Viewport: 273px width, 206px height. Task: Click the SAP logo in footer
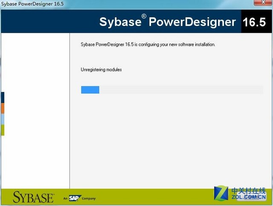pos(75,198)
